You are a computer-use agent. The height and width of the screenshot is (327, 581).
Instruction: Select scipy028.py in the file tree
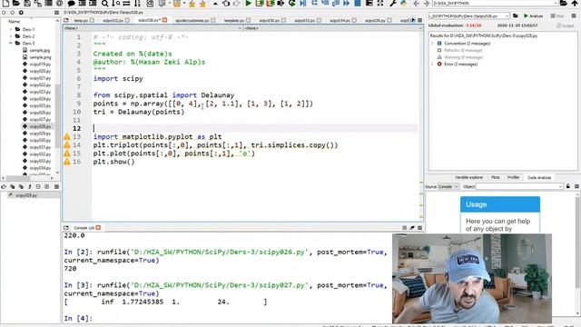point(40,126)
